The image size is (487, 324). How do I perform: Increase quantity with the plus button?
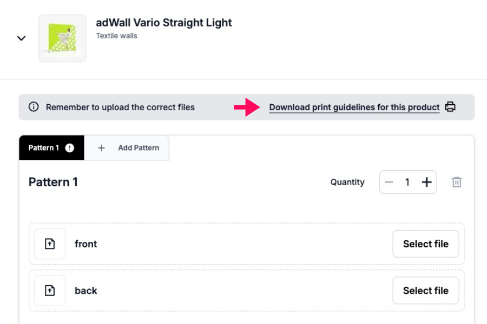[426, 183]
